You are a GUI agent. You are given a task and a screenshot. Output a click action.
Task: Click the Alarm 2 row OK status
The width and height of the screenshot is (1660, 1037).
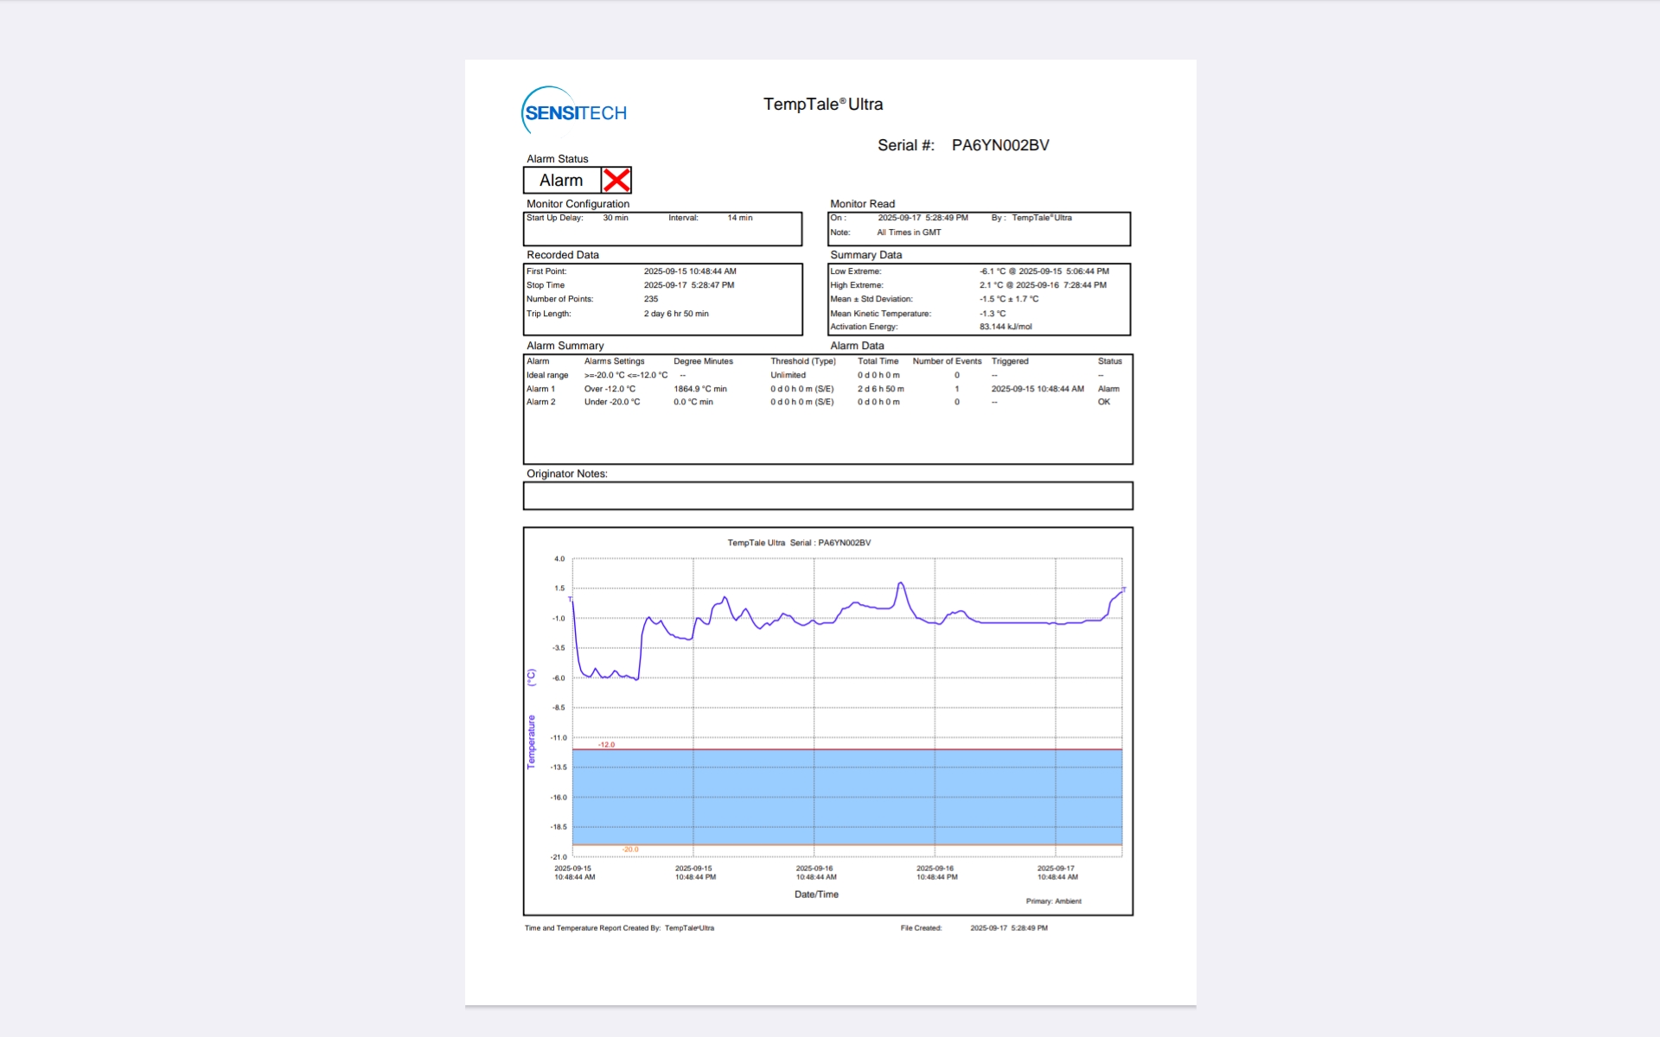pyautogui.click(x=1104, y=402)
